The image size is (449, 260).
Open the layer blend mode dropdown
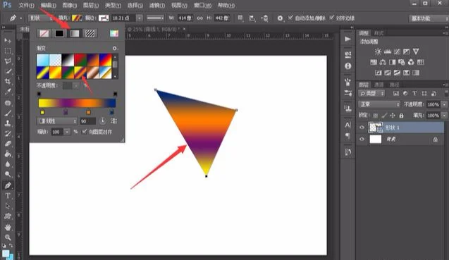click(379, 104)
